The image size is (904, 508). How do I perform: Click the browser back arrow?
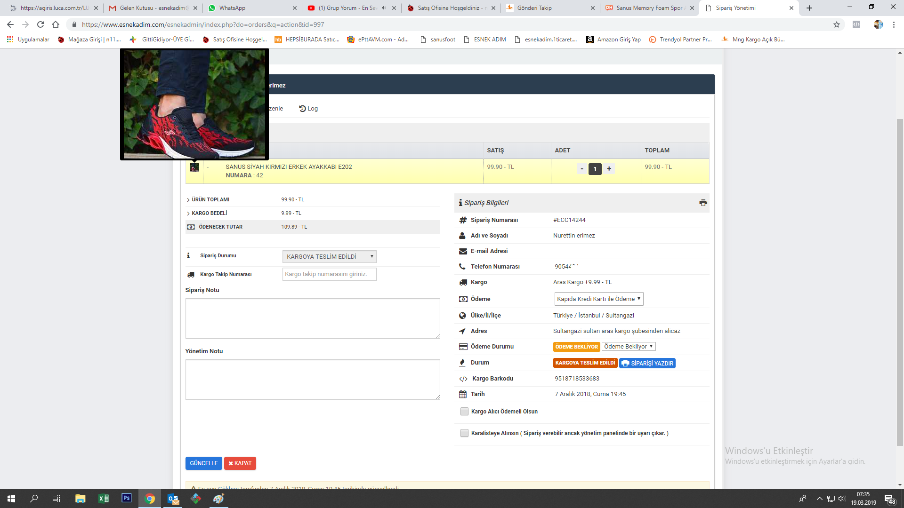tap(10, 24)
